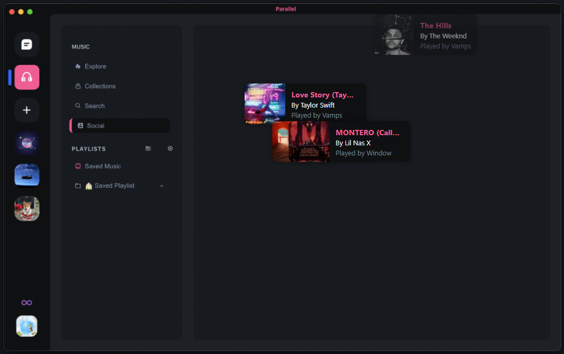This screenshot has height=354, width=564.
Task: Click the plus icon to add server
Action: pyautogui.click(x=27, y=110)
